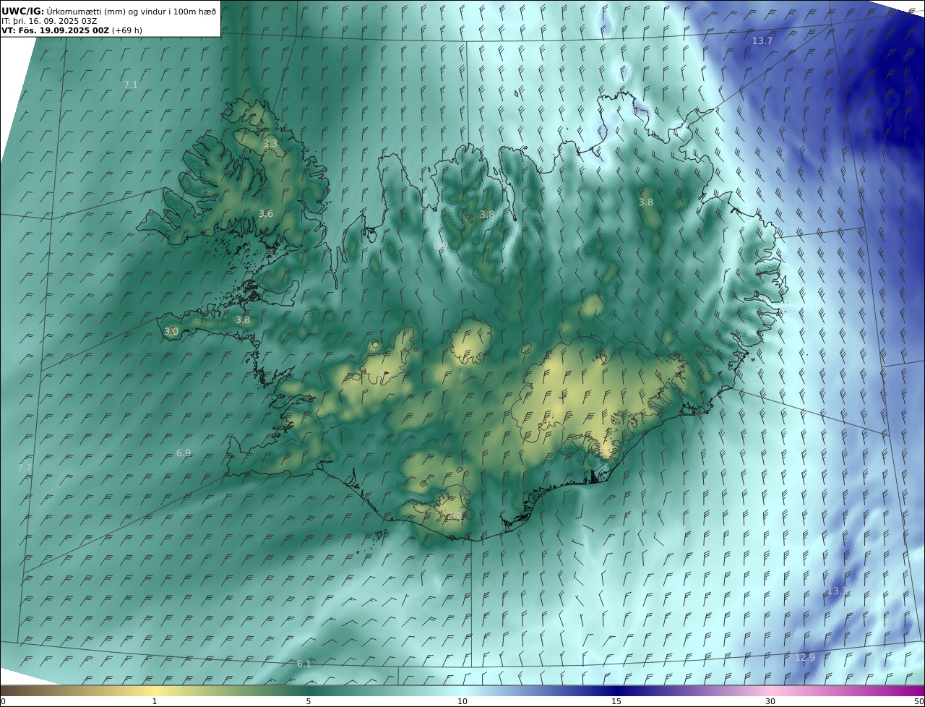This screenshot has width=925, height=707.
Task: Click the yellow segment of the colour bar
Action: [154, 690]
